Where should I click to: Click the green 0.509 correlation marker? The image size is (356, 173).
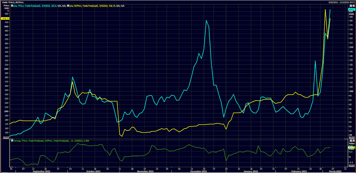coord(351,147)
